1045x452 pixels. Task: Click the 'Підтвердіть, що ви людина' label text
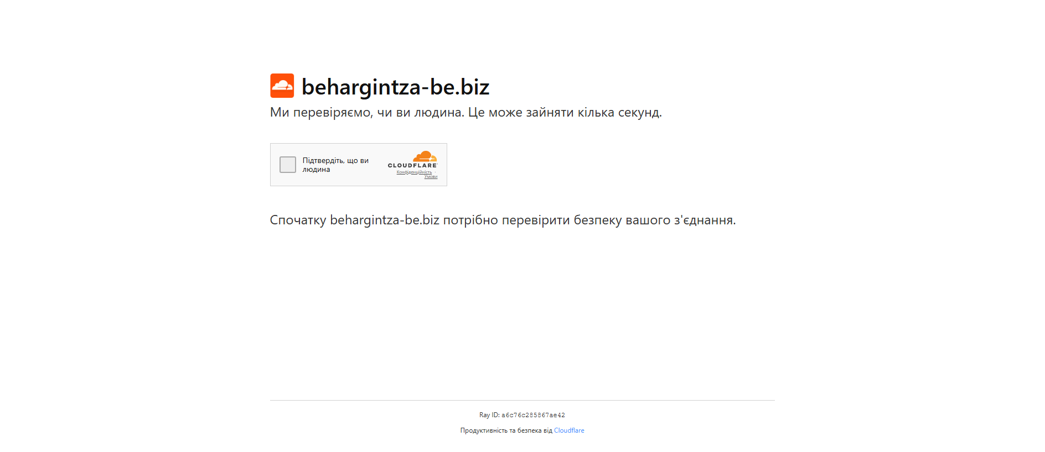[335, 165]
